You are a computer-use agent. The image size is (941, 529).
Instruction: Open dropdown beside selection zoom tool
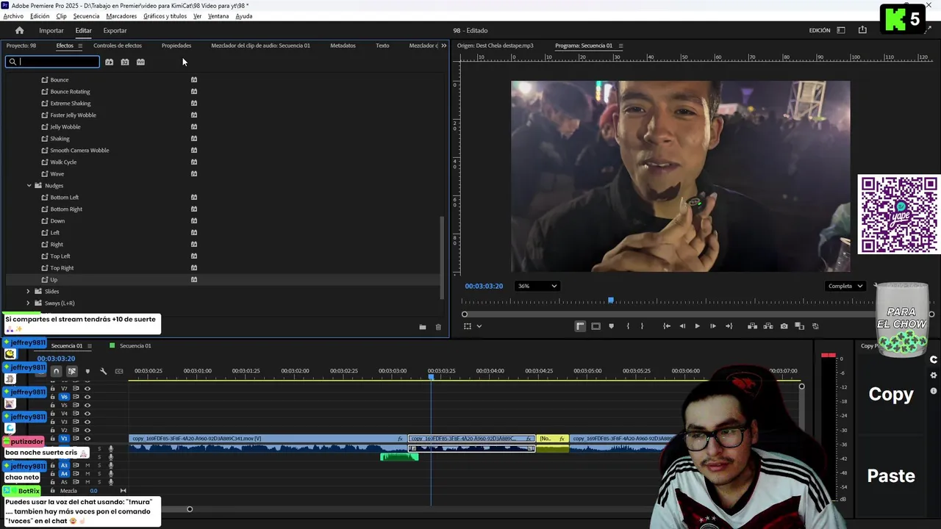pos(479,326)
